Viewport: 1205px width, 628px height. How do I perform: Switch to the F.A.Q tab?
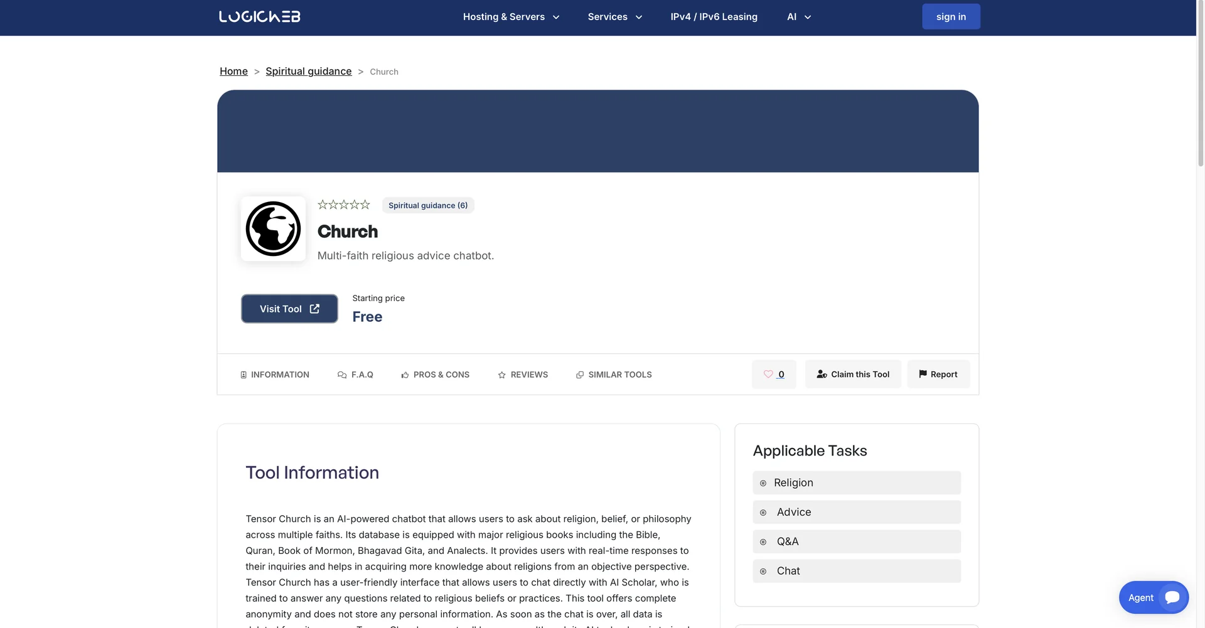tap(355, 375)
